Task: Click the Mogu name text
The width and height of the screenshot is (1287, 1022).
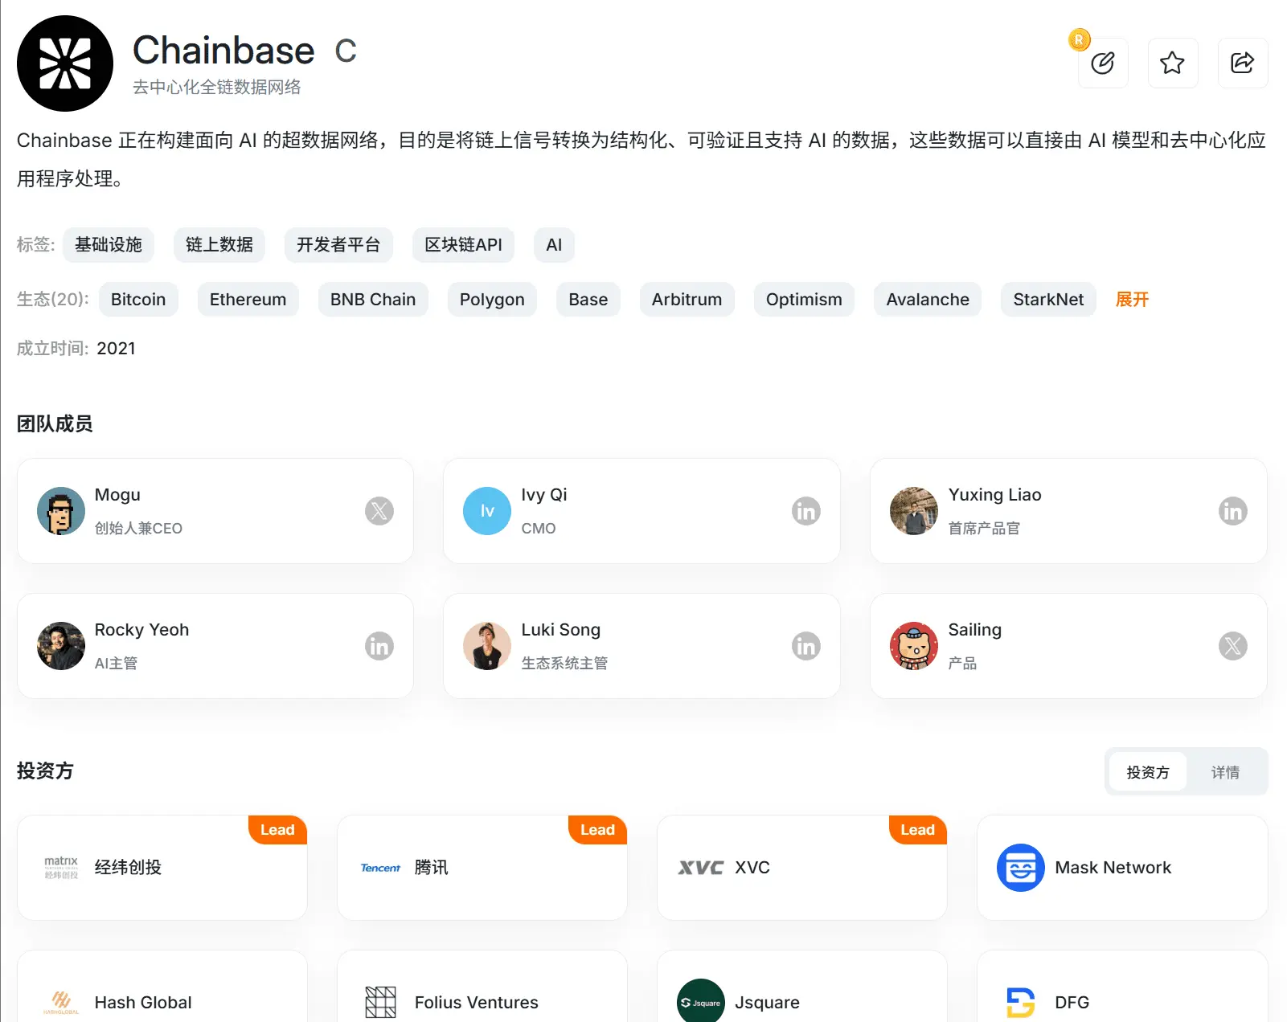Action: point(117,495)
